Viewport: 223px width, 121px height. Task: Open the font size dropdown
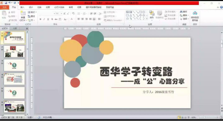point(61,14)
